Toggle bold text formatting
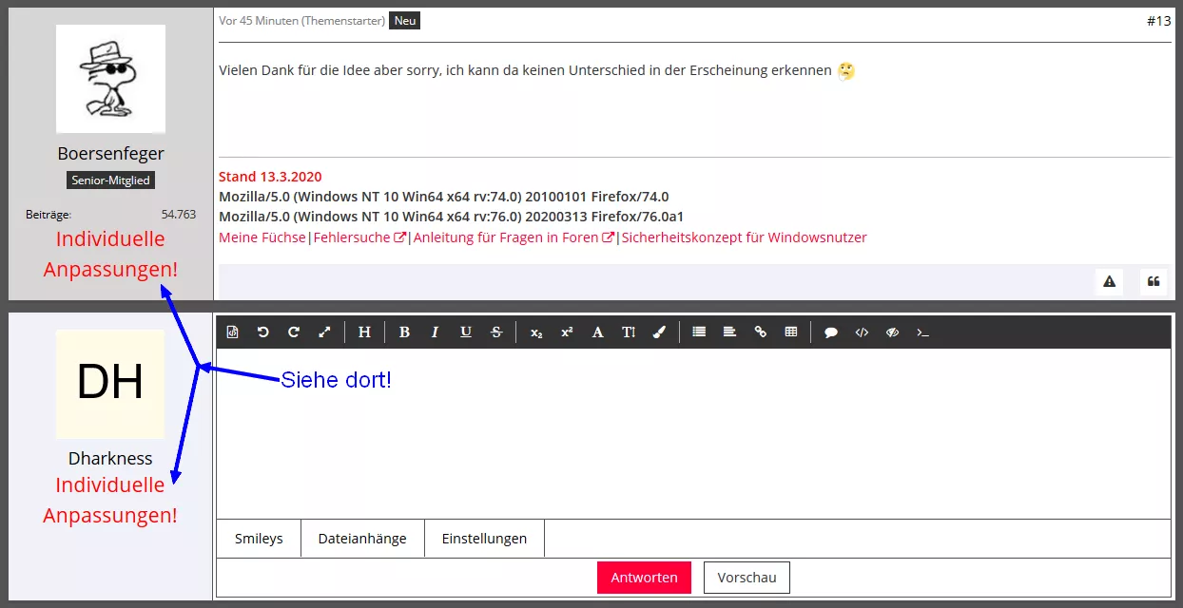 click(x=404, y=332)
